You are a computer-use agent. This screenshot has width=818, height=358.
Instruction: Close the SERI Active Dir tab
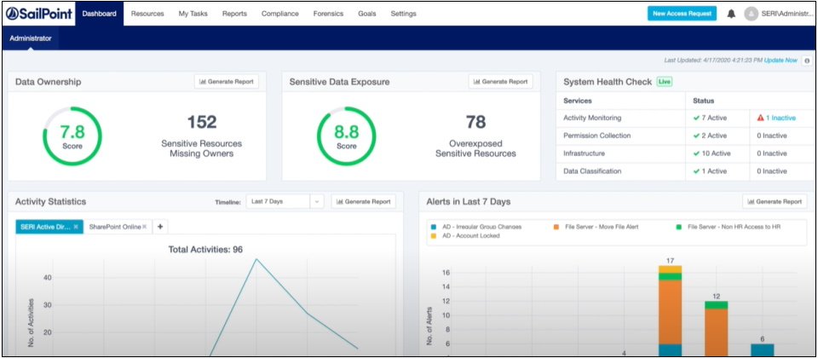76,227
